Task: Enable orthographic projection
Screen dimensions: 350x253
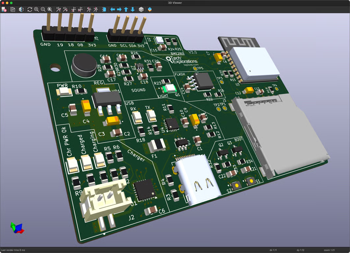Action: pos(141,9)
